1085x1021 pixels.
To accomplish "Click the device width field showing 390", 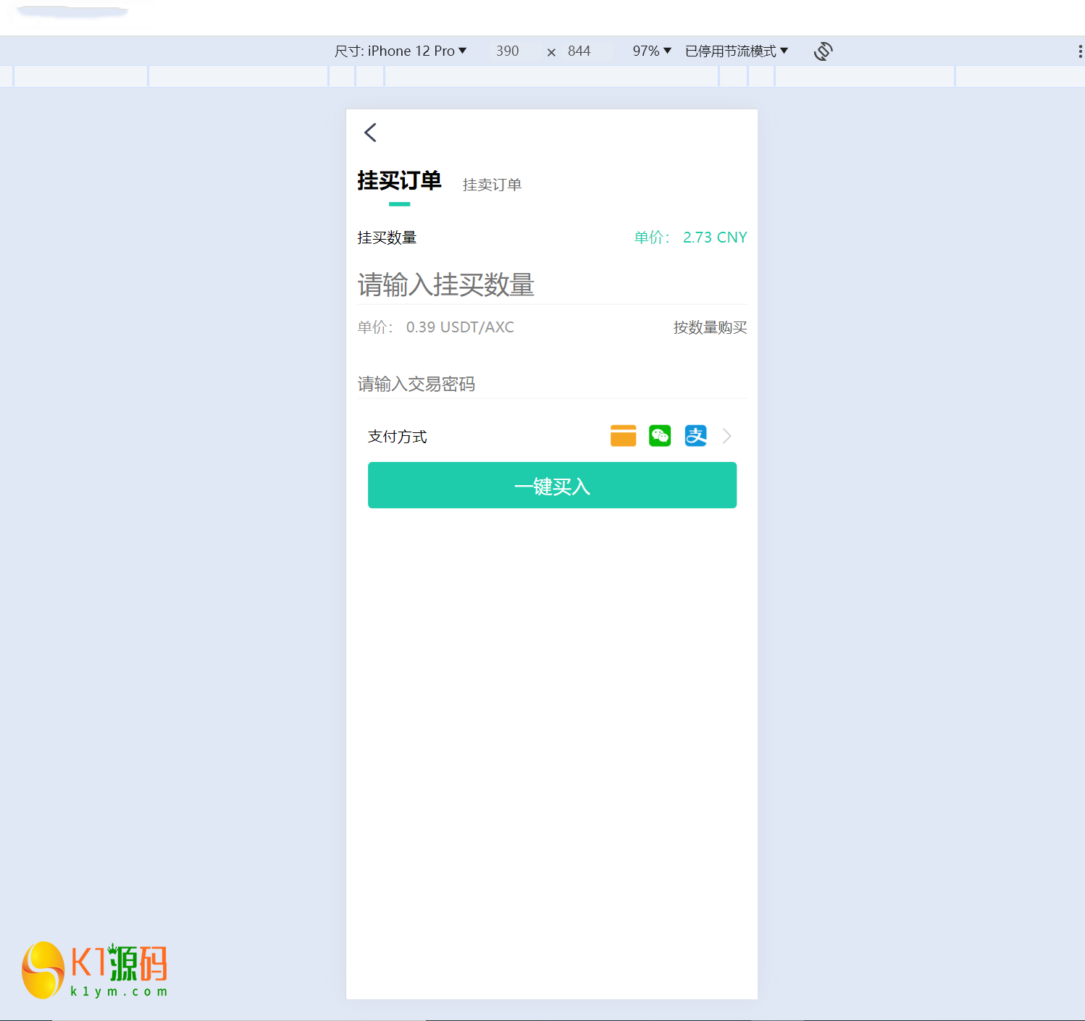I will click(x=508, y=51).
